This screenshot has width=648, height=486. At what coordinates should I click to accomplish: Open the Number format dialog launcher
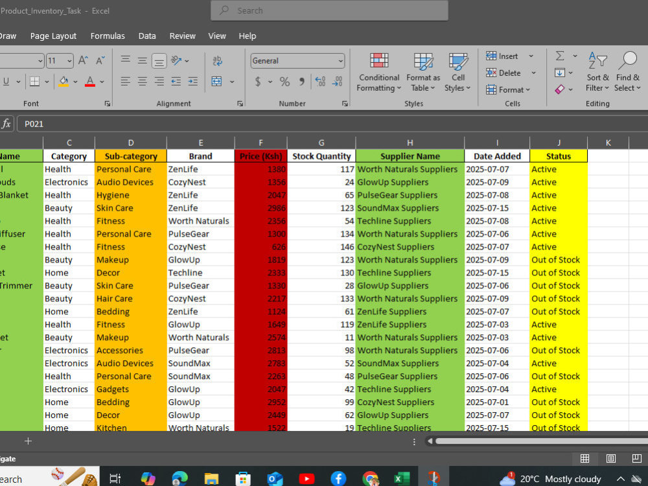click(345, 104)
